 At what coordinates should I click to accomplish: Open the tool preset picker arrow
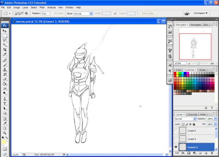(x=9, y=13)
